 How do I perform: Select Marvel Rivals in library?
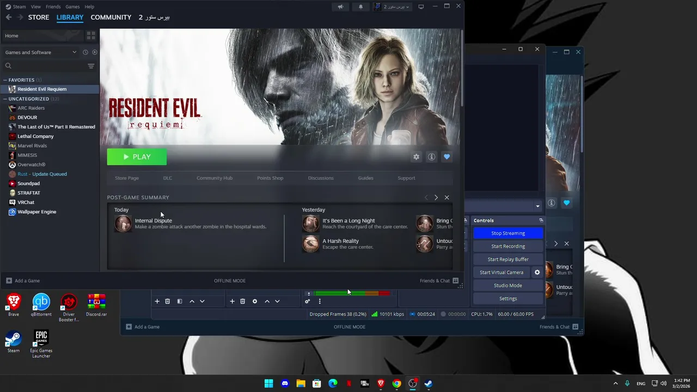tap(32, 146)
